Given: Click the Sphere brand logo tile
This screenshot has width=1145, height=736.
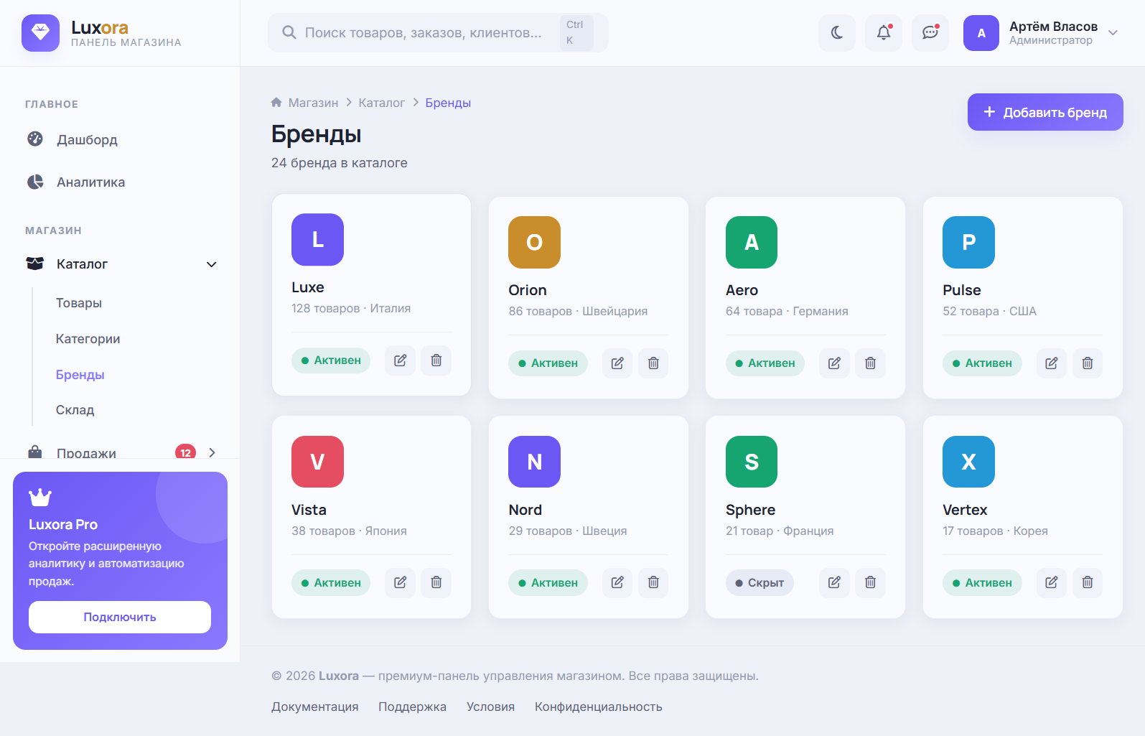Looking at the screenshot, I should coord(752,462).
